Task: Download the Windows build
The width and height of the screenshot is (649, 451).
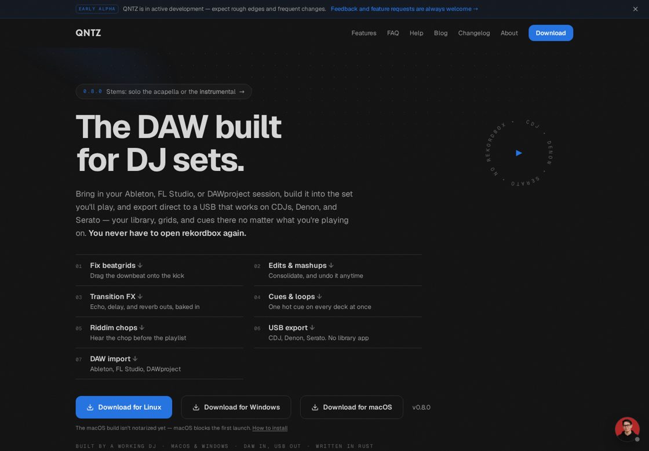Action: pyautogui.click(x=236, y=407)
